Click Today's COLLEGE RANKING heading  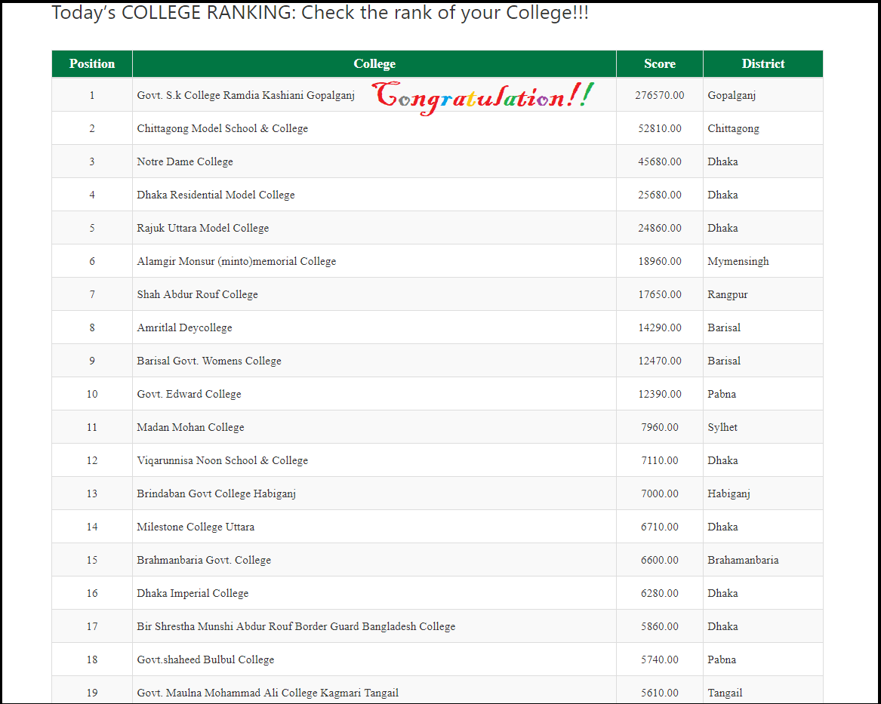click(320, 12)
